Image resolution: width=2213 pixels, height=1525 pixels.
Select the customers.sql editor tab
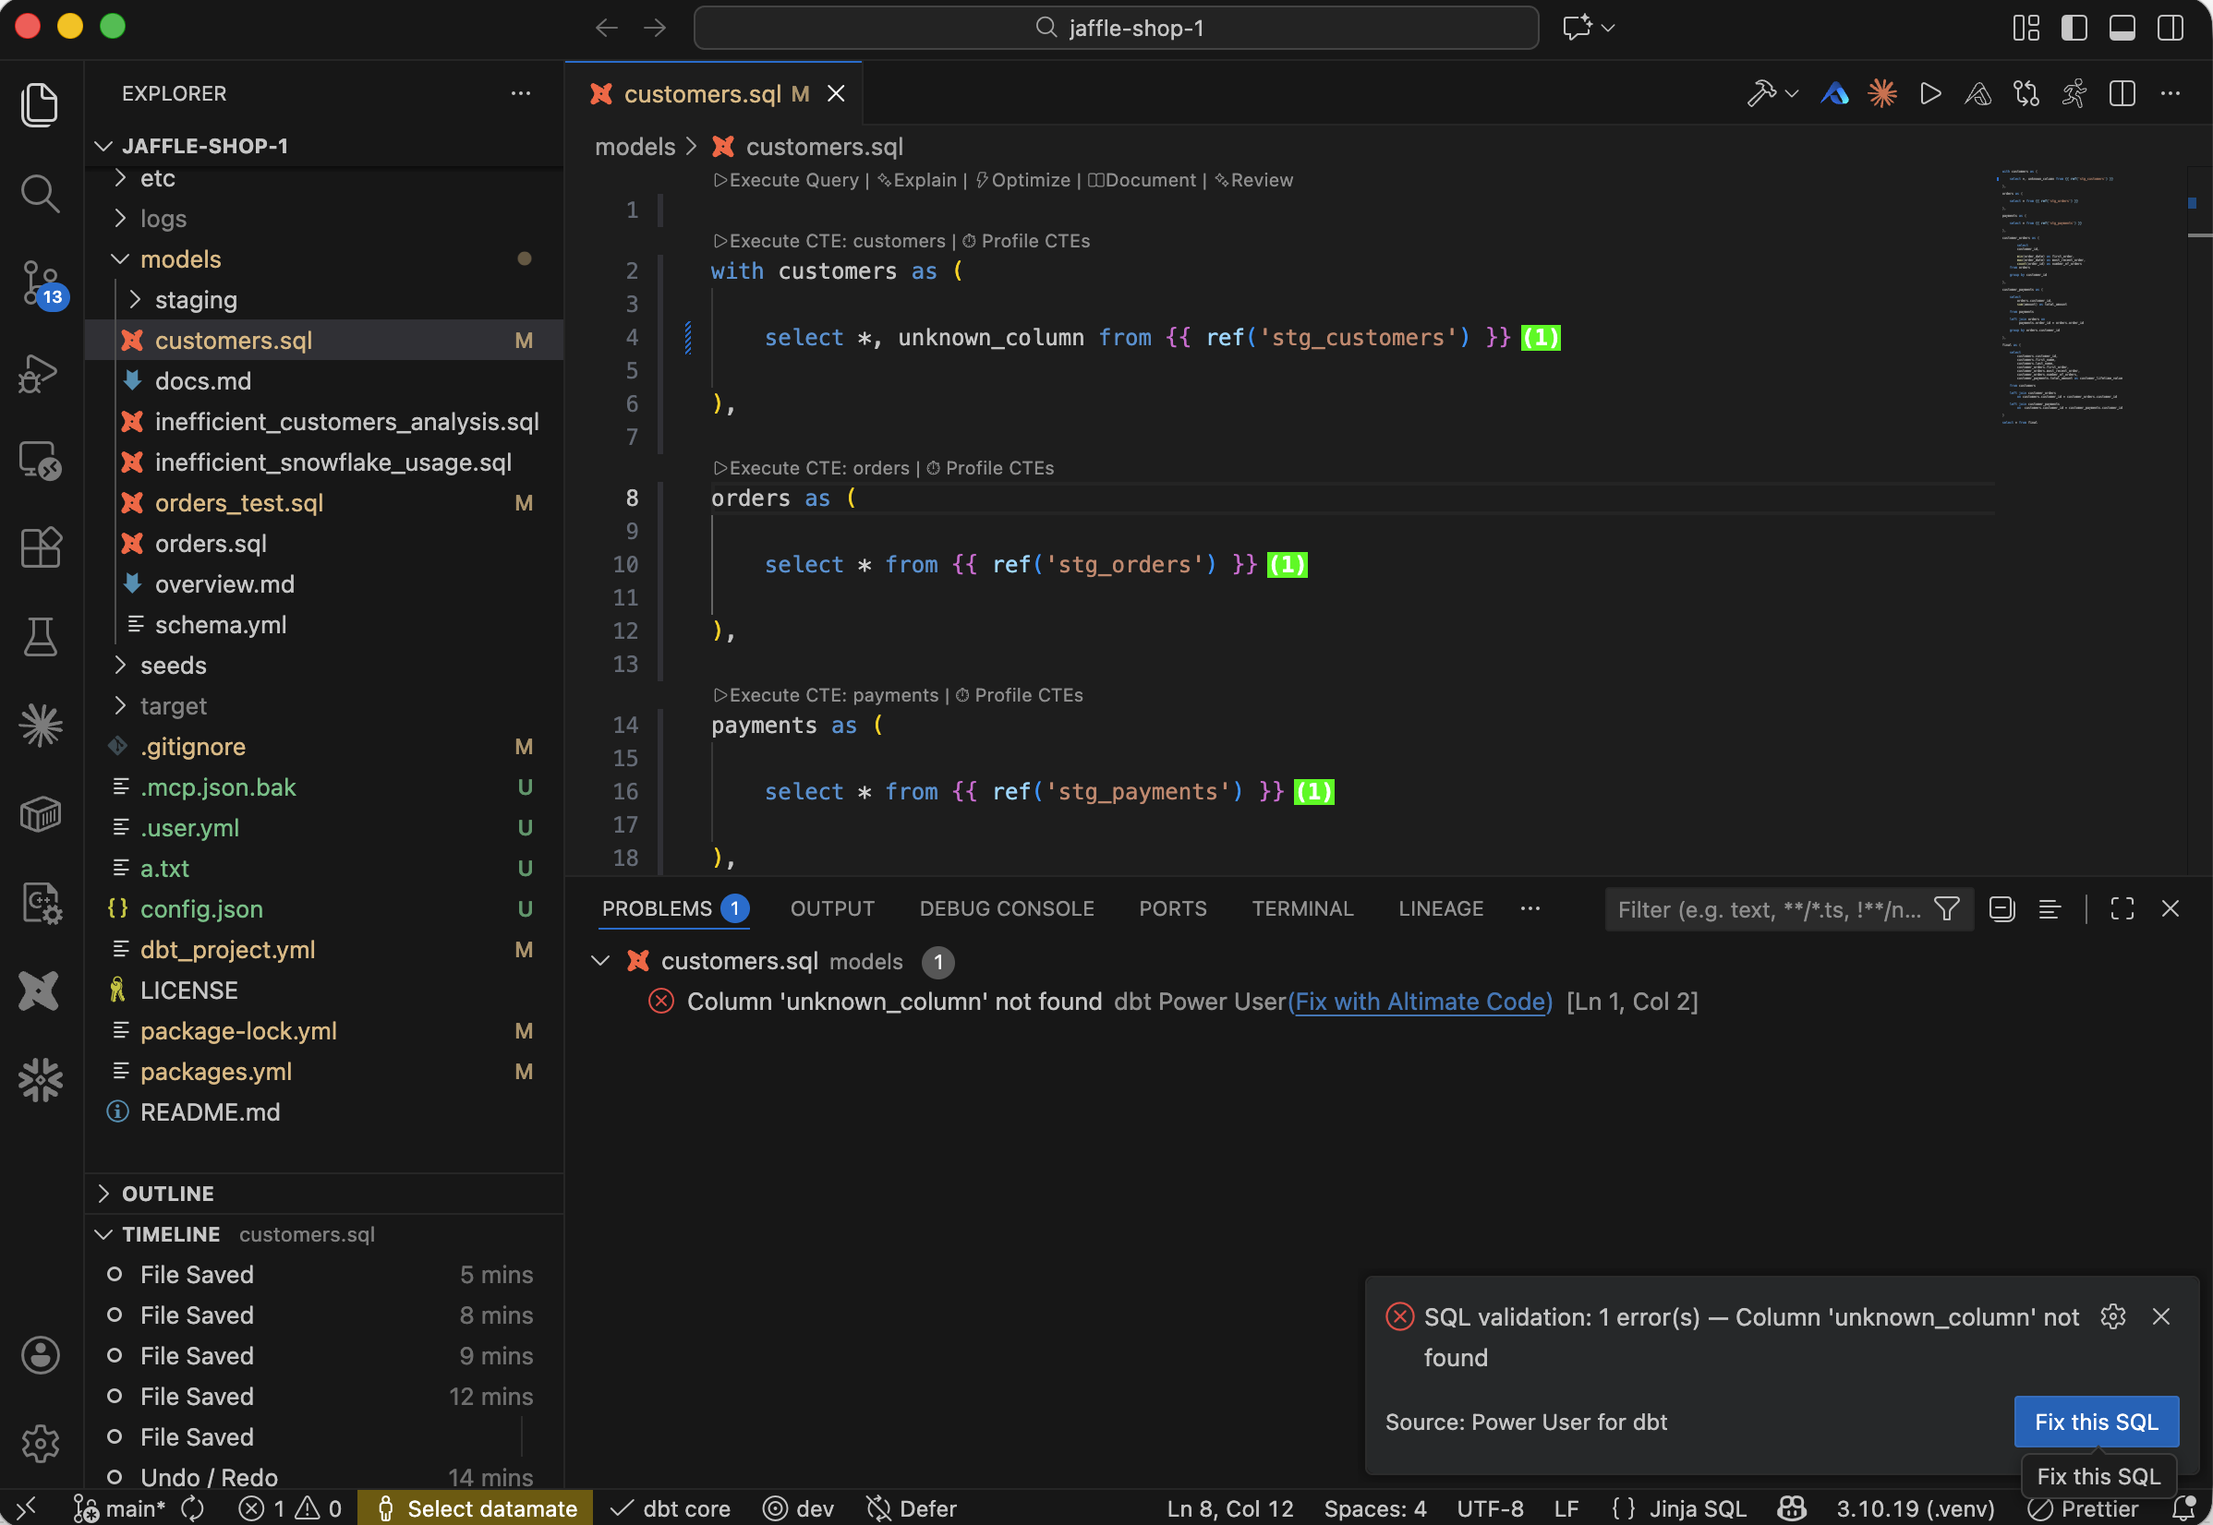pos(713,93)
